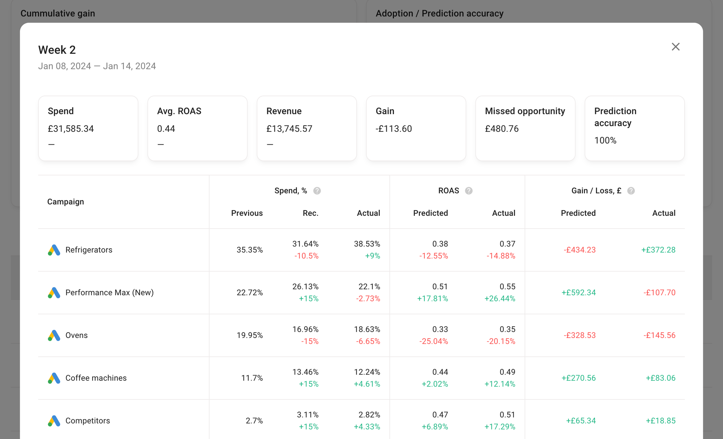Image resolution: width=723 pixels, height=439 pixels.
Task: Click the Google Ads icon for Refrigerators
Action: [54, 250]
